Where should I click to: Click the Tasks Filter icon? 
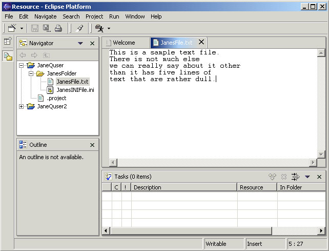click(x=295, y=177)
